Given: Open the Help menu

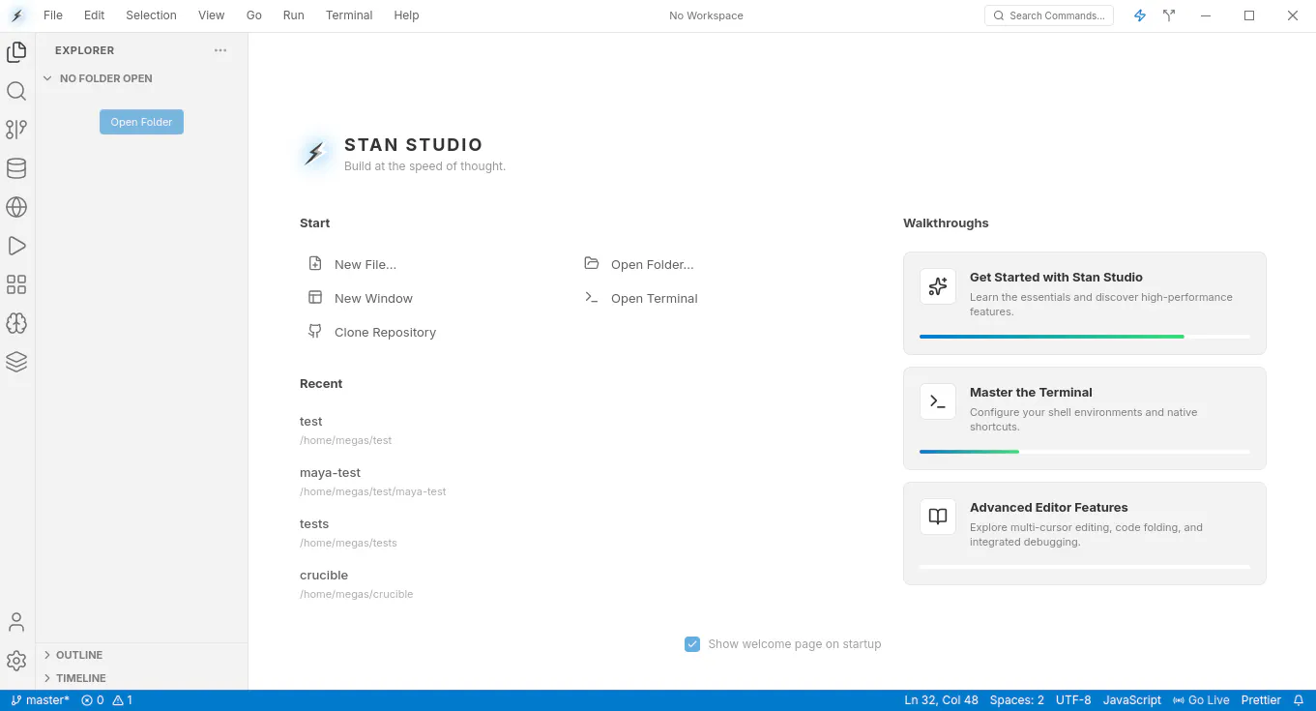Looking at the screenshot, I should click(x=406, y=15).
